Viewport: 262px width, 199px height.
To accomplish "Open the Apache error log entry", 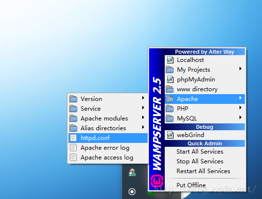I will point(108,148).
